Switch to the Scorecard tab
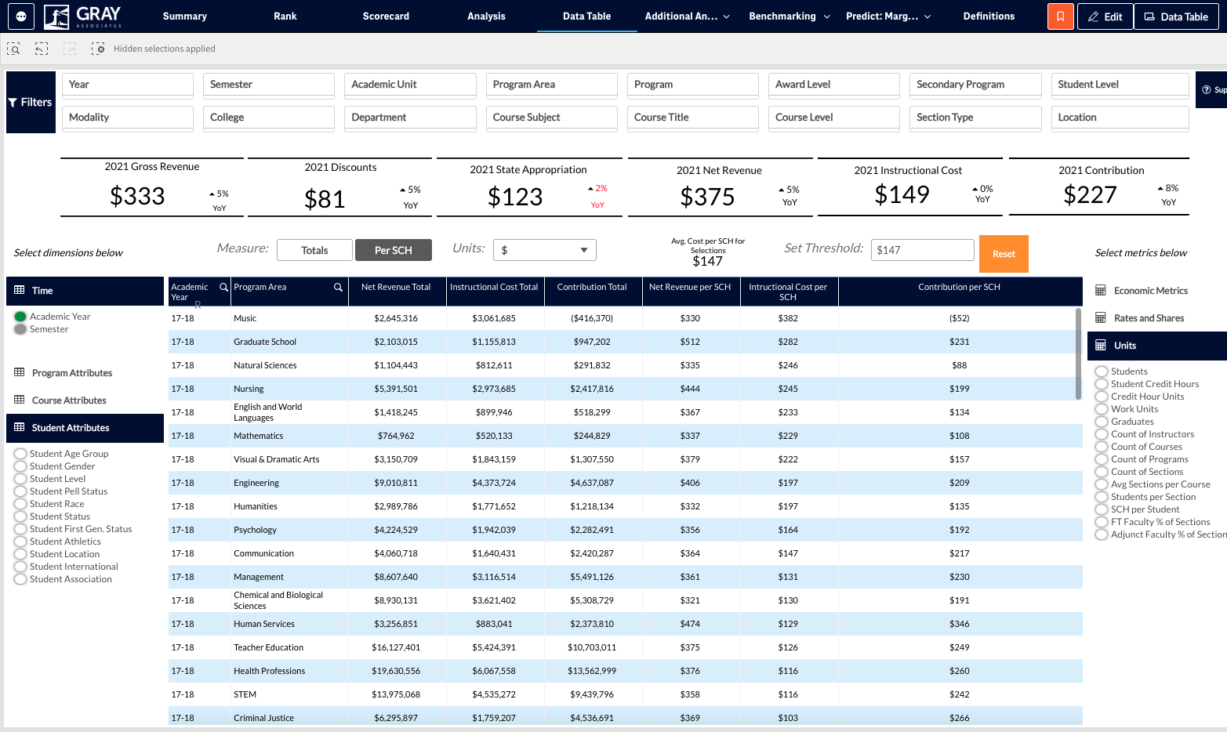The image size is (1227, 732). coord(386,16)
